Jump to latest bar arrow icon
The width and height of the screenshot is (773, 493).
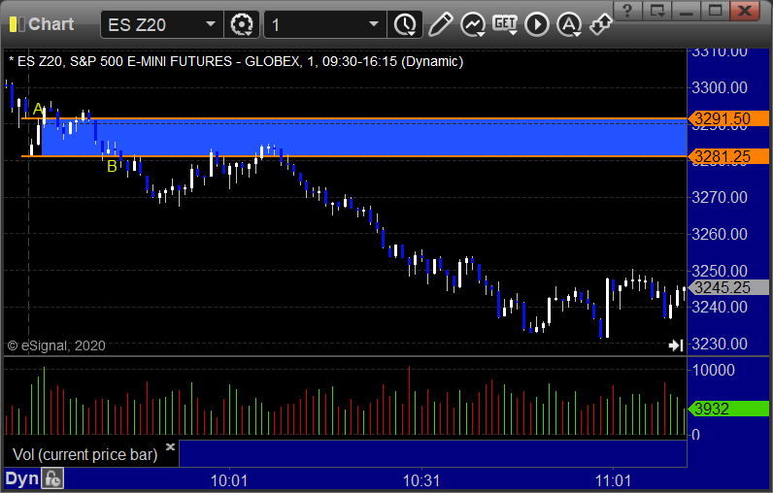click(676, 345)
